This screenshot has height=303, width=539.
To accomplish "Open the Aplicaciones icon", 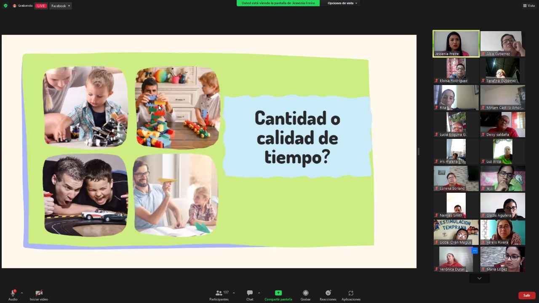I will point(351,293).
